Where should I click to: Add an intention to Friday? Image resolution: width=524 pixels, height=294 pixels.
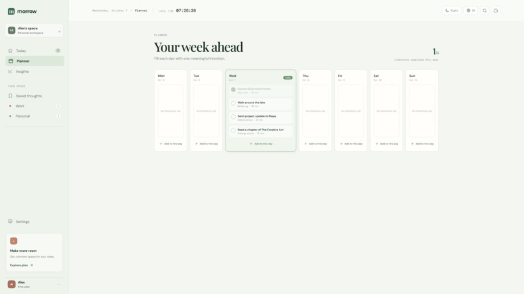pos(351,144)
